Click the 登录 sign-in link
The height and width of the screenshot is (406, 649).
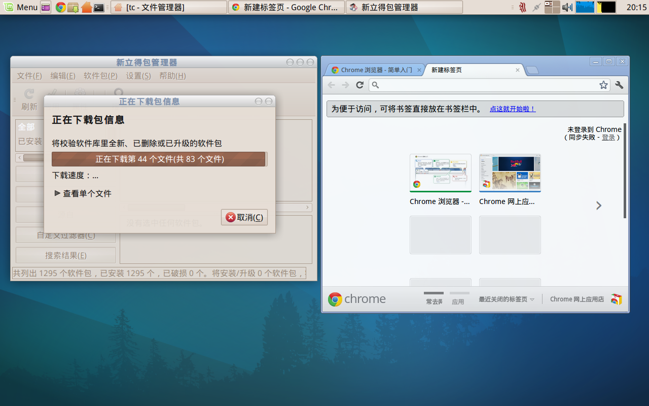tap(608, 137)
